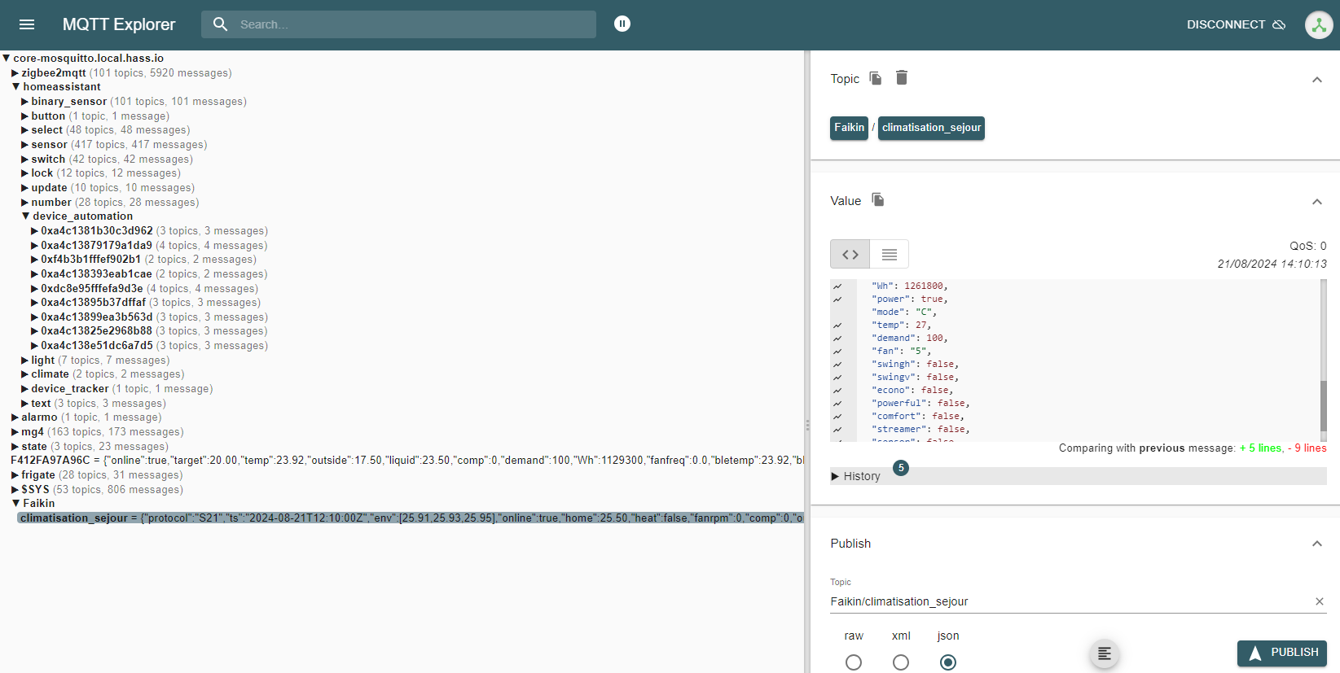Collapse the Faikin topic
Screen dimensions: 1340x673
[x=15, y=504]
